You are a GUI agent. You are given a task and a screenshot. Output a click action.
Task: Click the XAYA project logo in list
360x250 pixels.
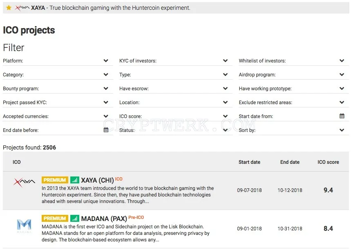point(24,182)
